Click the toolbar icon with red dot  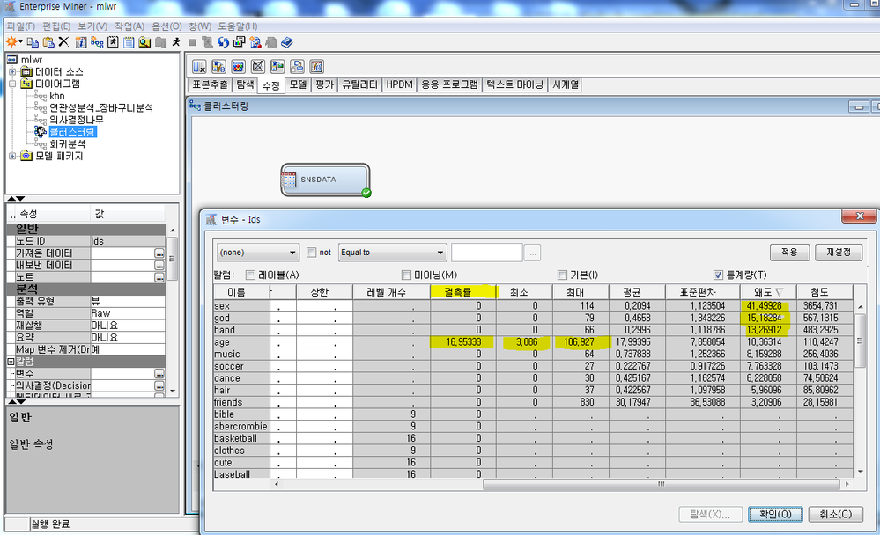(x=255, y=42)
